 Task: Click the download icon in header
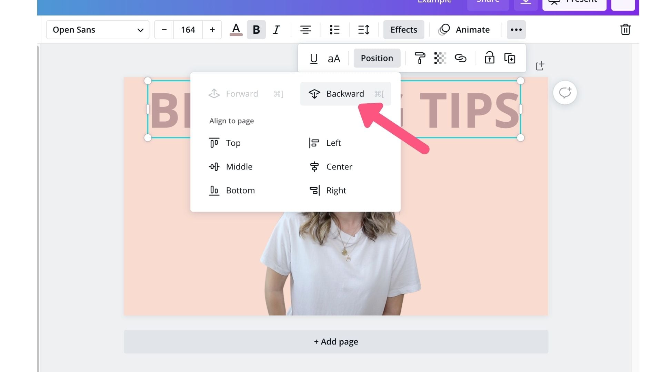click(525, 3)
